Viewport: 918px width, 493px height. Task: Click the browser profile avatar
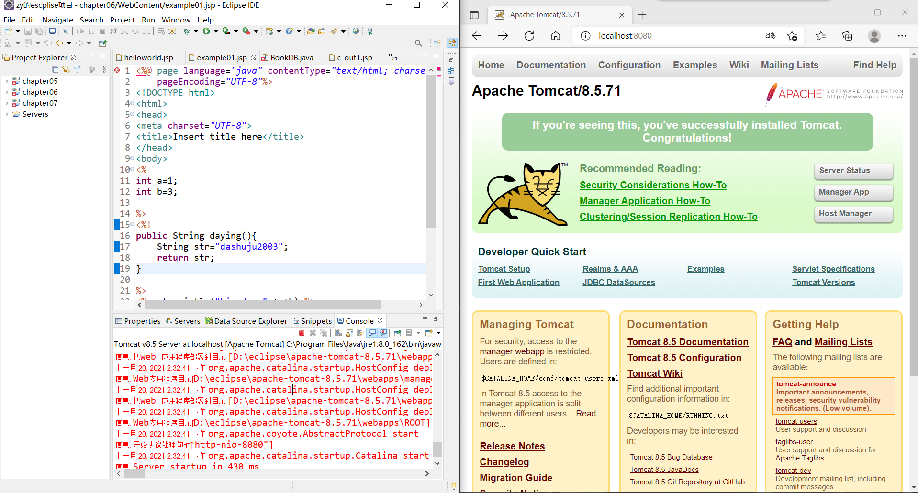pyautogui.click(x=874, y=36)
